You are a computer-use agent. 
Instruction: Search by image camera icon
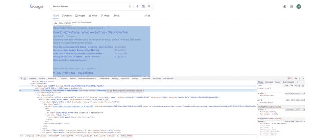(x=143, y=6)
